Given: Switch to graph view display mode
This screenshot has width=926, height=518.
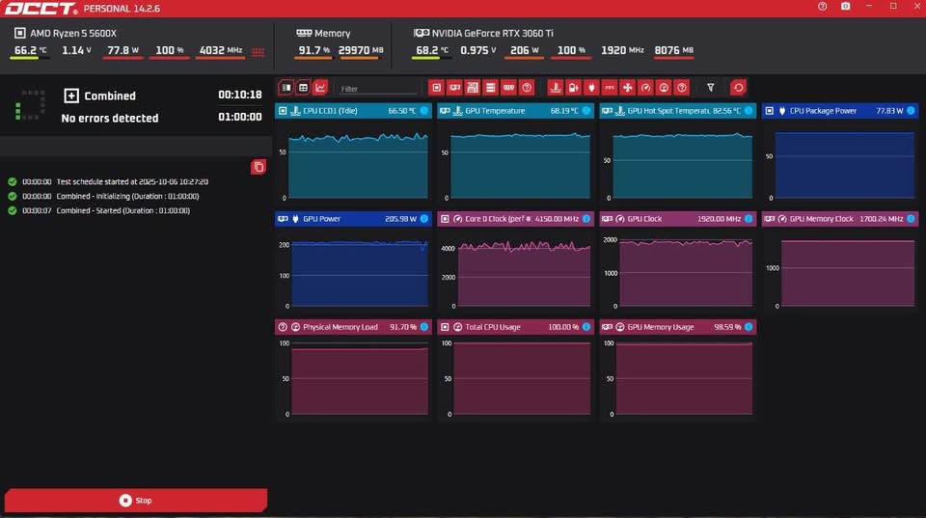Looking at the screenshot, I should click(320, 88).
